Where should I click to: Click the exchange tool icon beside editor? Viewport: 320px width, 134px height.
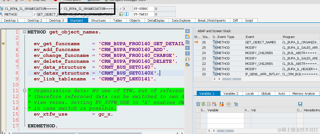[x=187, y=42]
